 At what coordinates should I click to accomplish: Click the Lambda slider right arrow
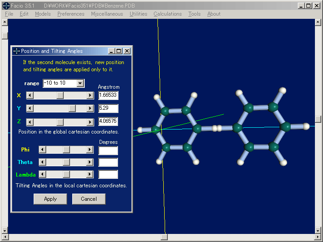pyautogui.click(x=90, y=174)
